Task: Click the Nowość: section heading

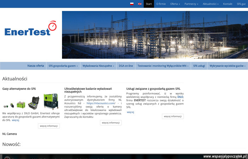Action: pos(11,144)
